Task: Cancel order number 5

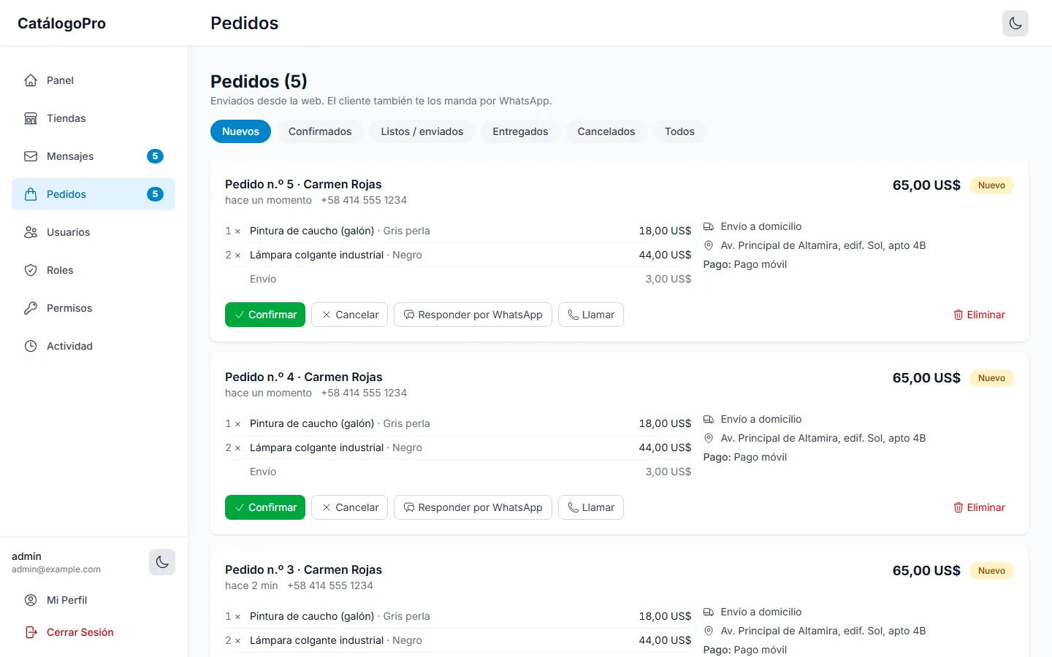Action: click(349, 315)
